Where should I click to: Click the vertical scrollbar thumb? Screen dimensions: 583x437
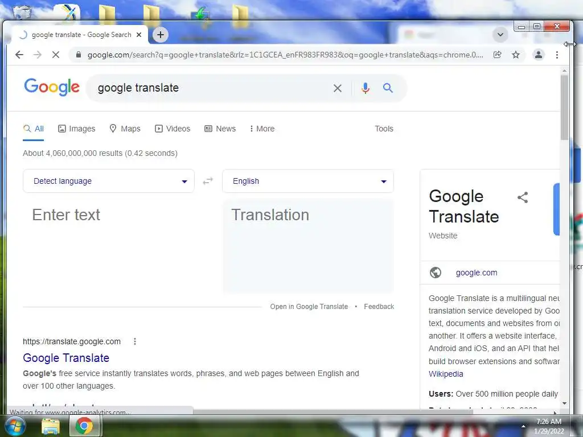[x=564, y=108]
